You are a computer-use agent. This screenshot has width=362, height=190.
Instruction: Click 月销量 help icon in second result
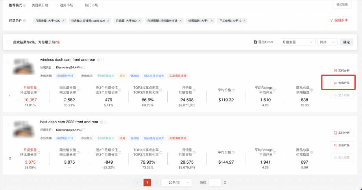tap(194, 152)
